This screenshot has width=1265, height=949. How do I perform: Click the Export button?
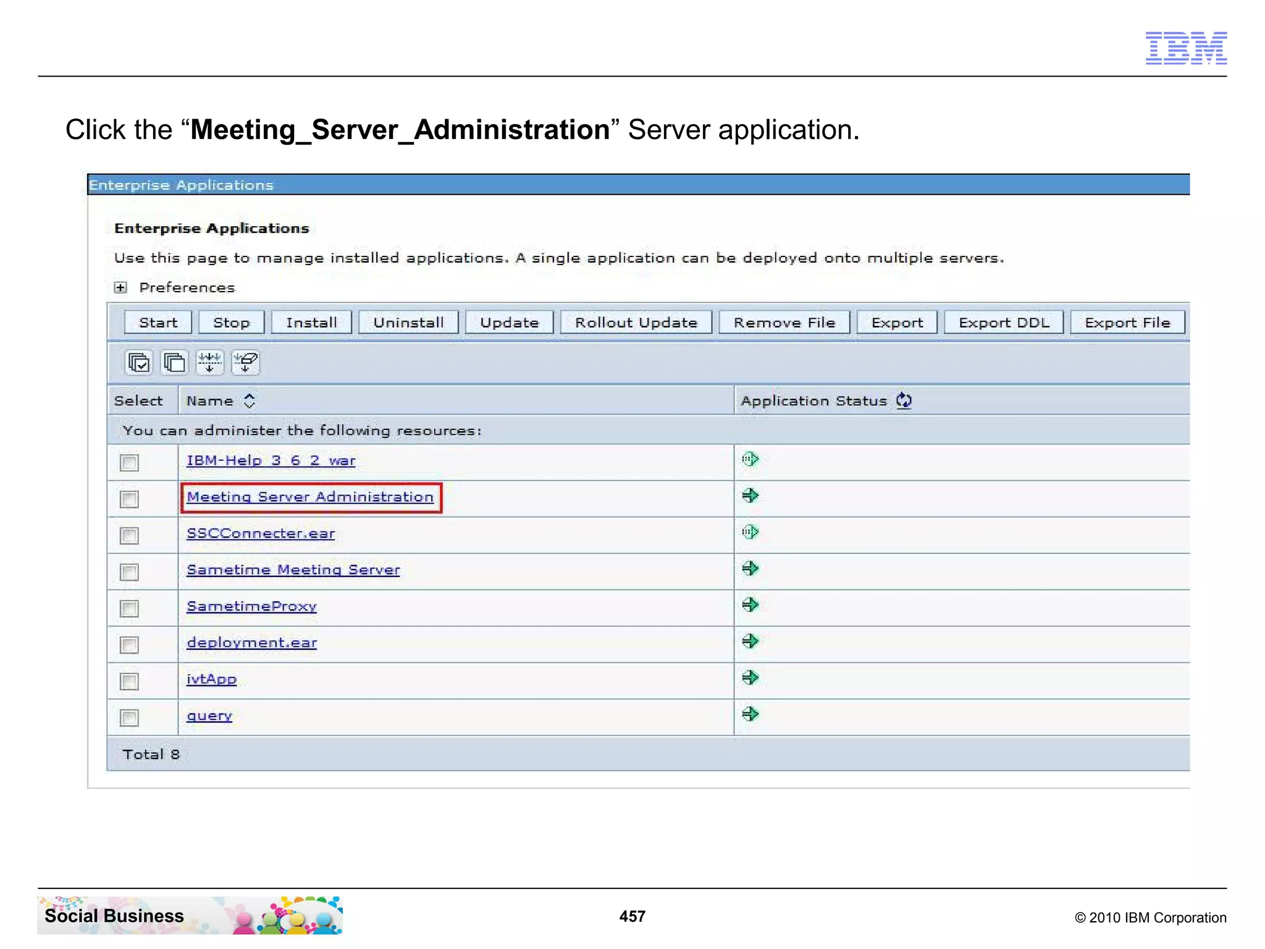click(897, 323)
